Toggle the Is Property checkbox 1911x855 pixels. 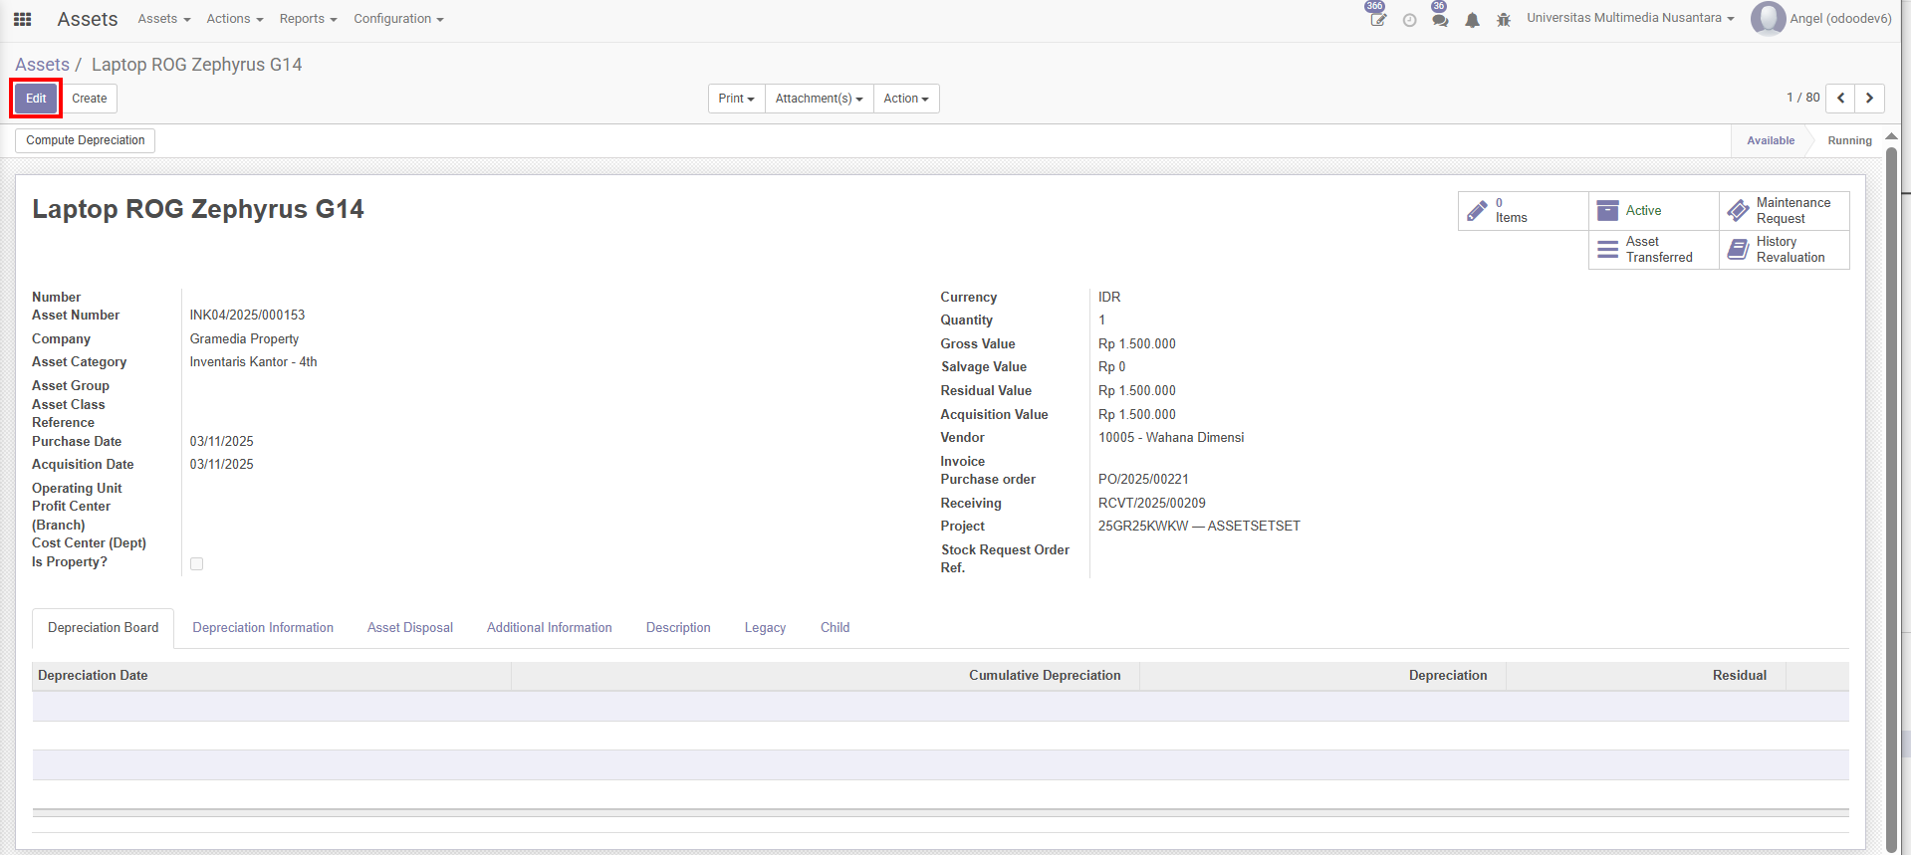coord(196,564)
